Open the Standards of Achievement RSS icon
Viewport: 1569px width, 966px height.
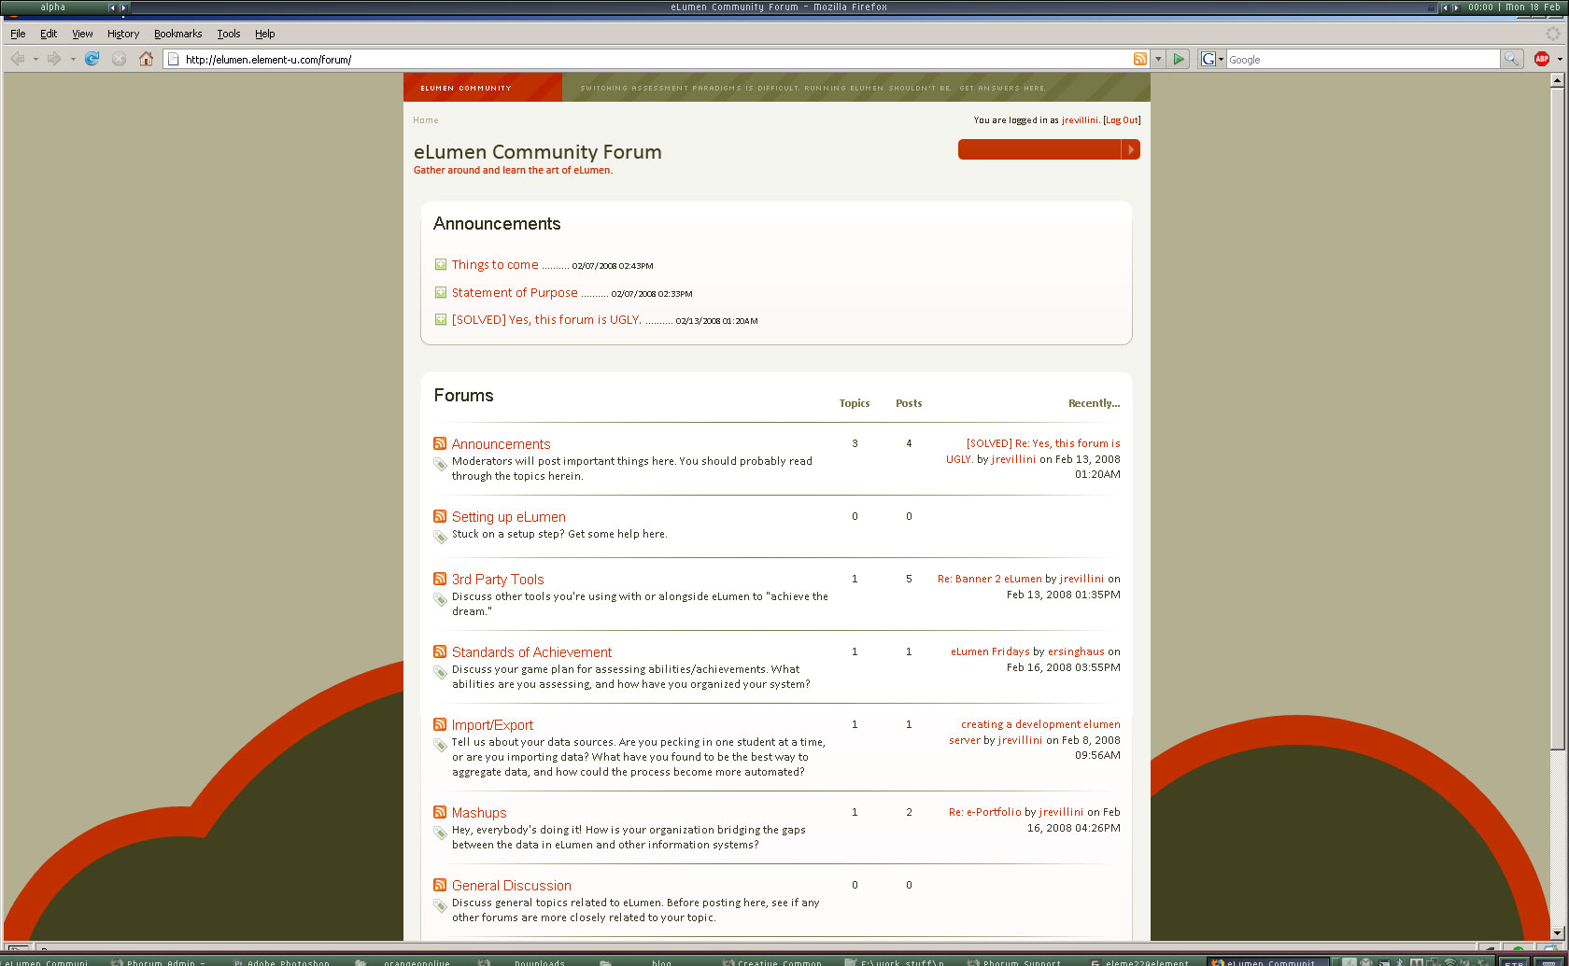(x=440, y=651)
